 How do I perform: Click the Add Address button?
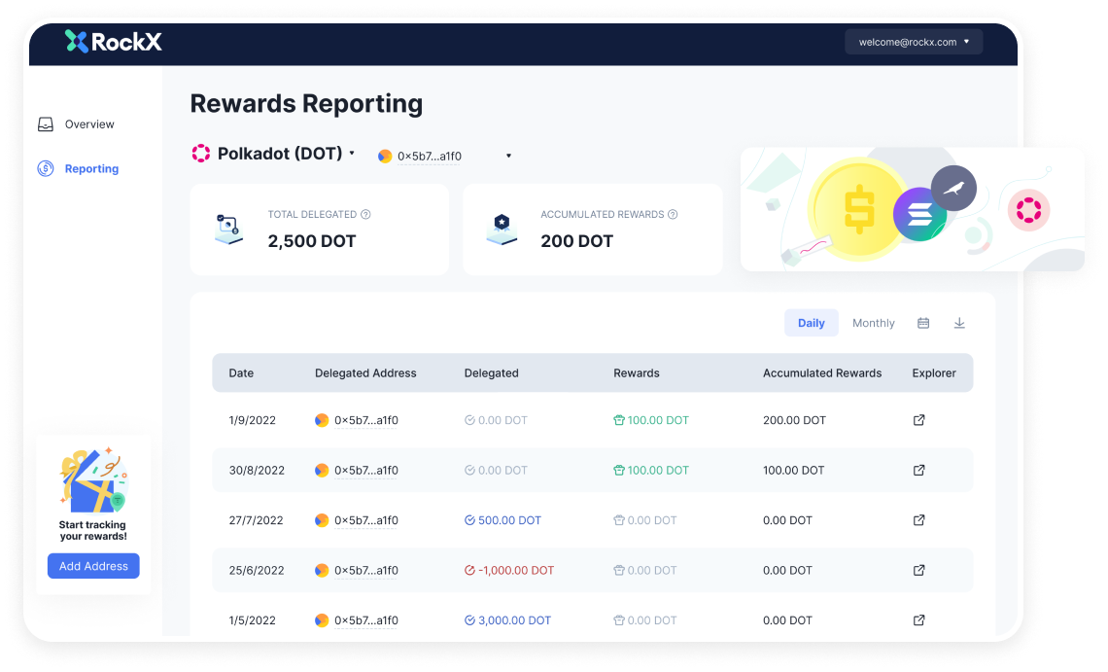click(x=93, y=566)
